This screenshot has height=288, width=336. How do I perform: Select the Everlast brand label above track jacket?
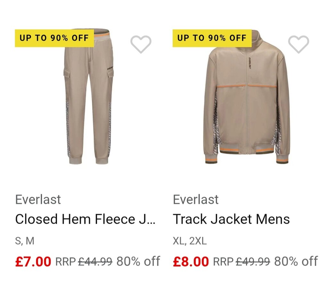(196, 200)
